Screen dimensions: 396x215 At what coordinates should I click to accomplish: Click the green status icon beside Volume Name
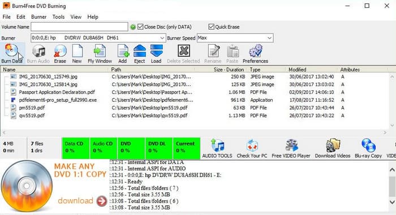tap(133, 27)
